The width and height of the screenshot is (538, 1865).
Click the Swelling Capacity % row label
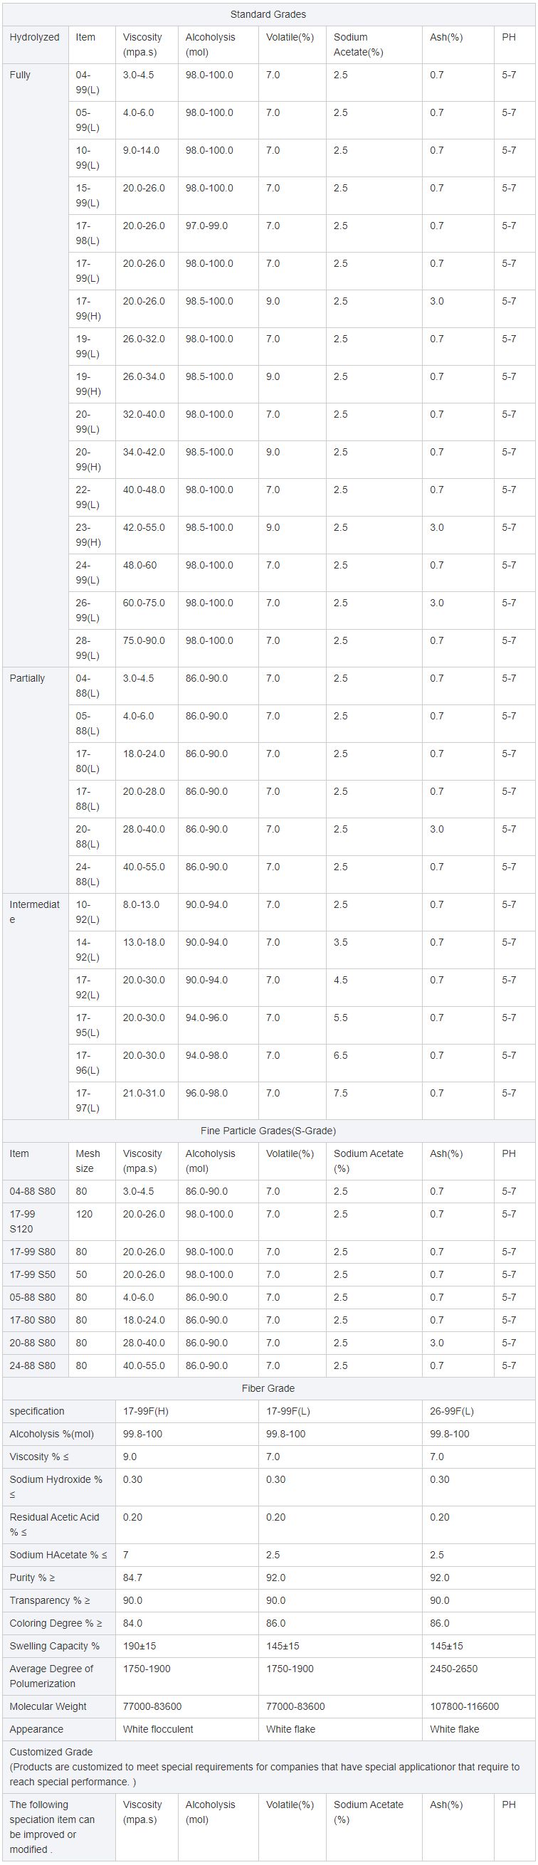point(54,1646)
